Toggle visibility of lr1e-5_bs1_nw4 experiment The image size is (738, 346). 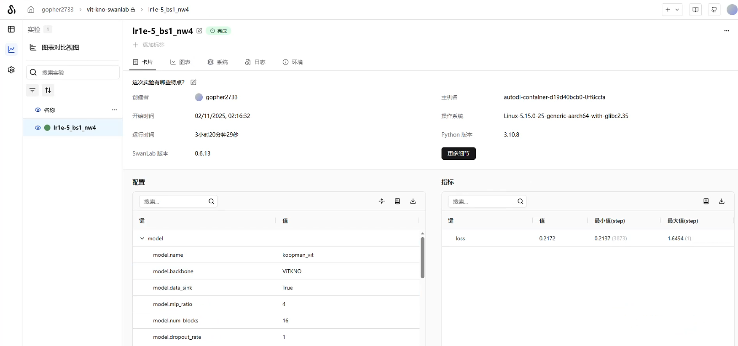[x=38, y=128]
